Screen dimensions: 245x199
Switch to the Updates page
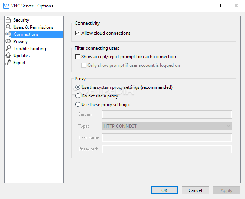click(21, 56)
